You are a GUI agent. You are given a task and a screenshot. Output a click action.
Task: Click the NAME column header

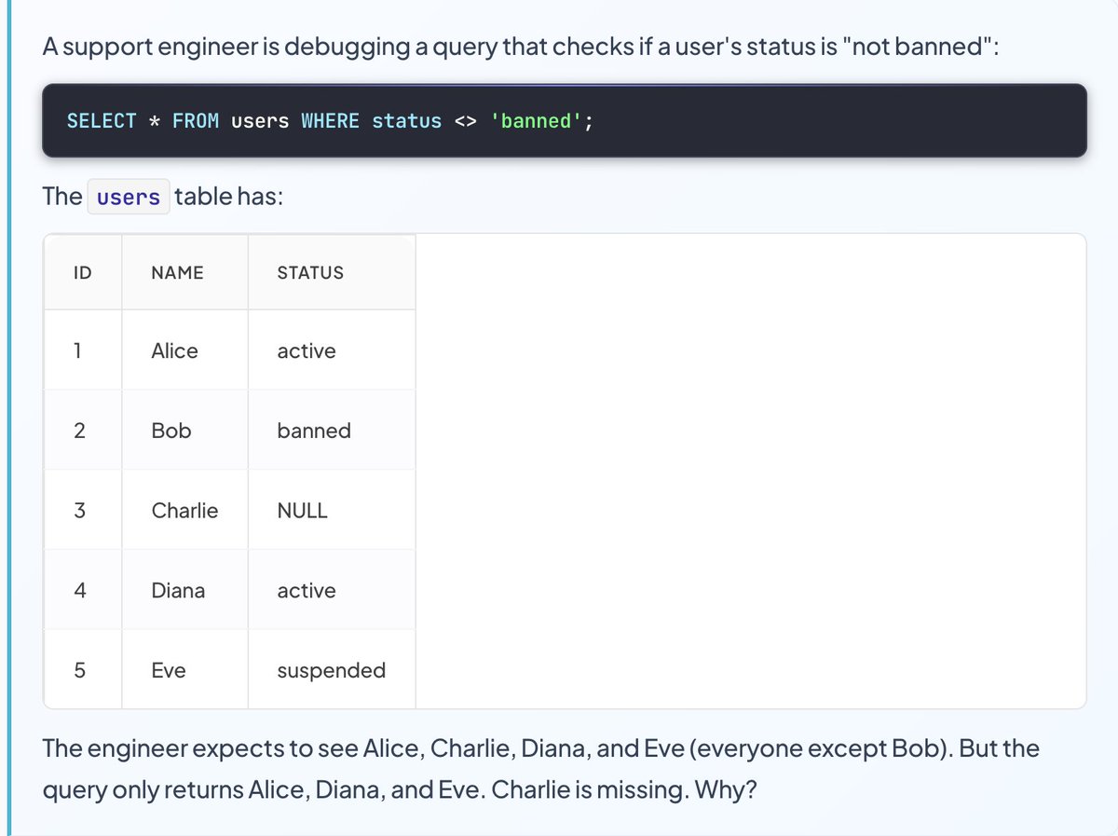point(184,272)
